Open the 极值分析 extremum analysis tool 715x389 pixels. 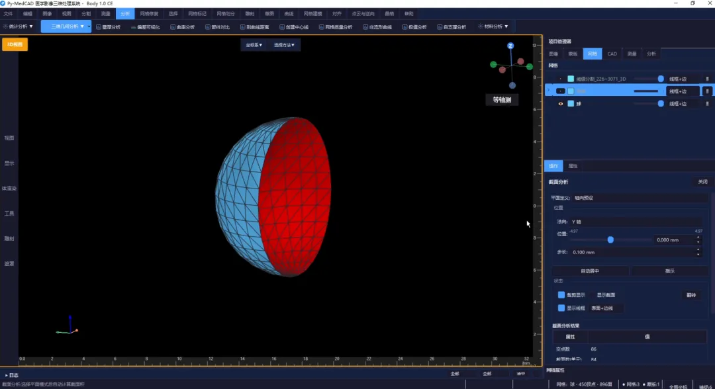pos(414,27)
